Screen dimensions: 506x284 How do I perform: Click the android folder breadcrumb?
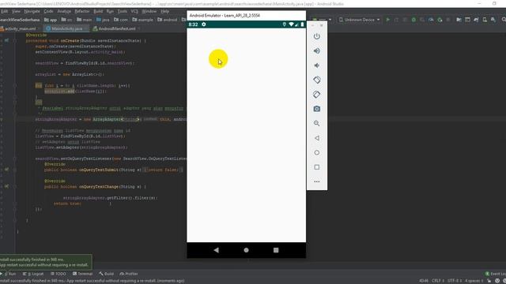[x=168, y=20]
